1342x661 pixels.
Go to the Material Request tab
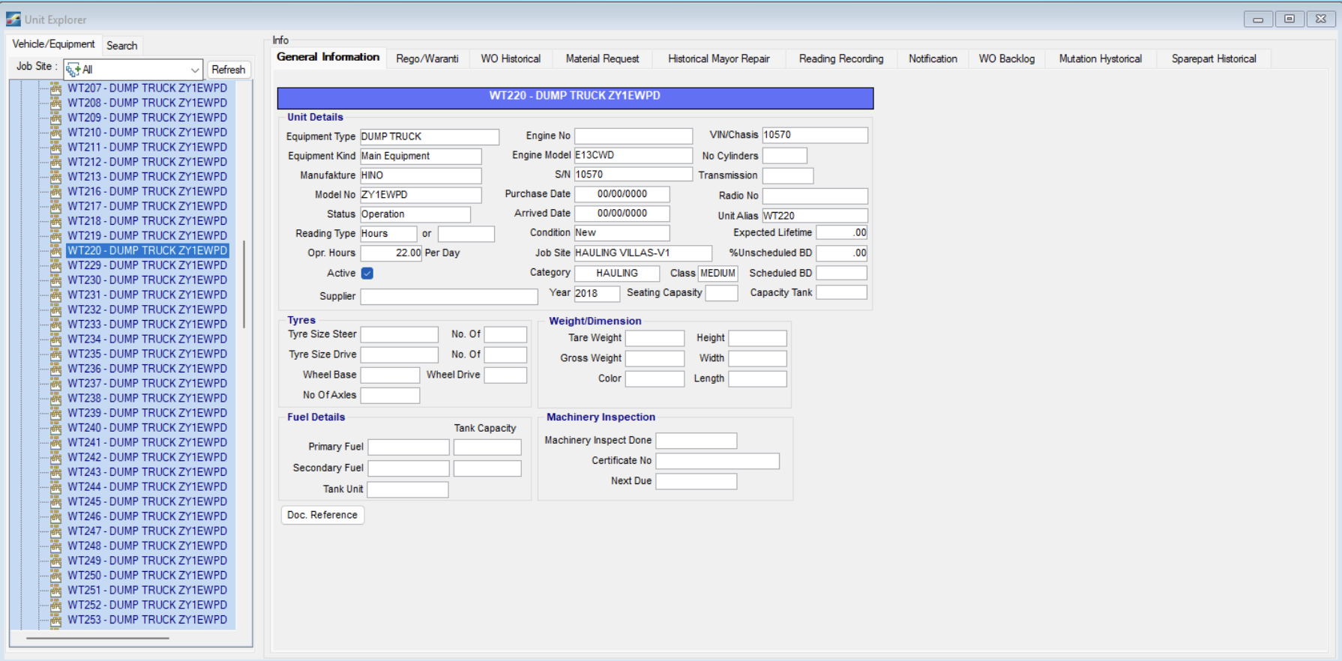[602, 58]
